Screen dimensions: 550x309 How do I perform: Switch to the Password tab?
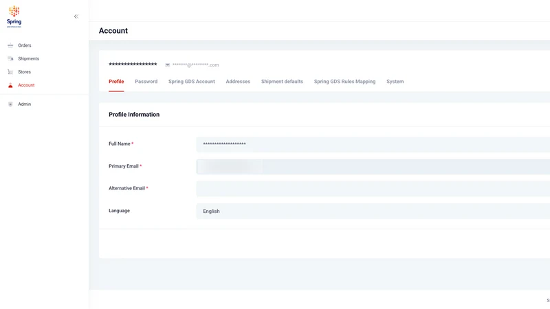tap(146, 81)
